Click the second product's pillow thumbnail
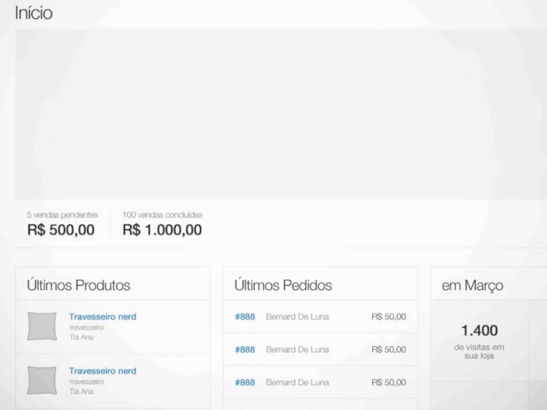 click(42, 380)
